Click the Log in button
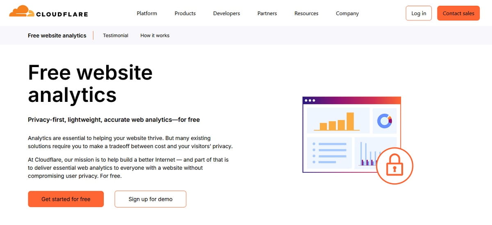The width and height of the screenshot is (492, 225). 419,13
